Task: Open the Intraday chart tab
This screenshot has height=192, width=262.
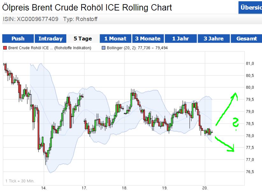Action: [x=50, y=39]
